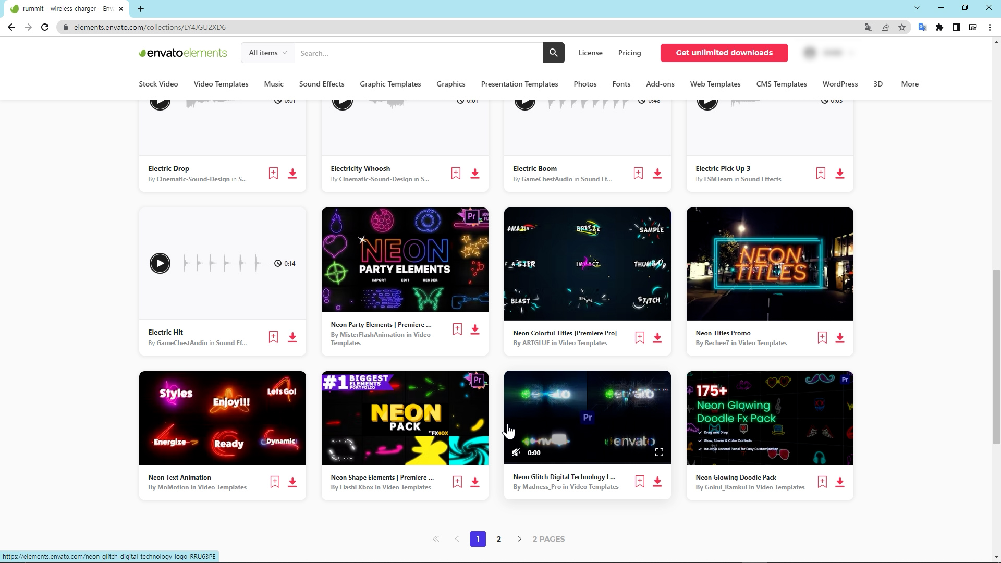The image size is (1001, 563).
Task: Click the waveform of Electric Hit
Action: pyautogui.click(x=225, y=263)
